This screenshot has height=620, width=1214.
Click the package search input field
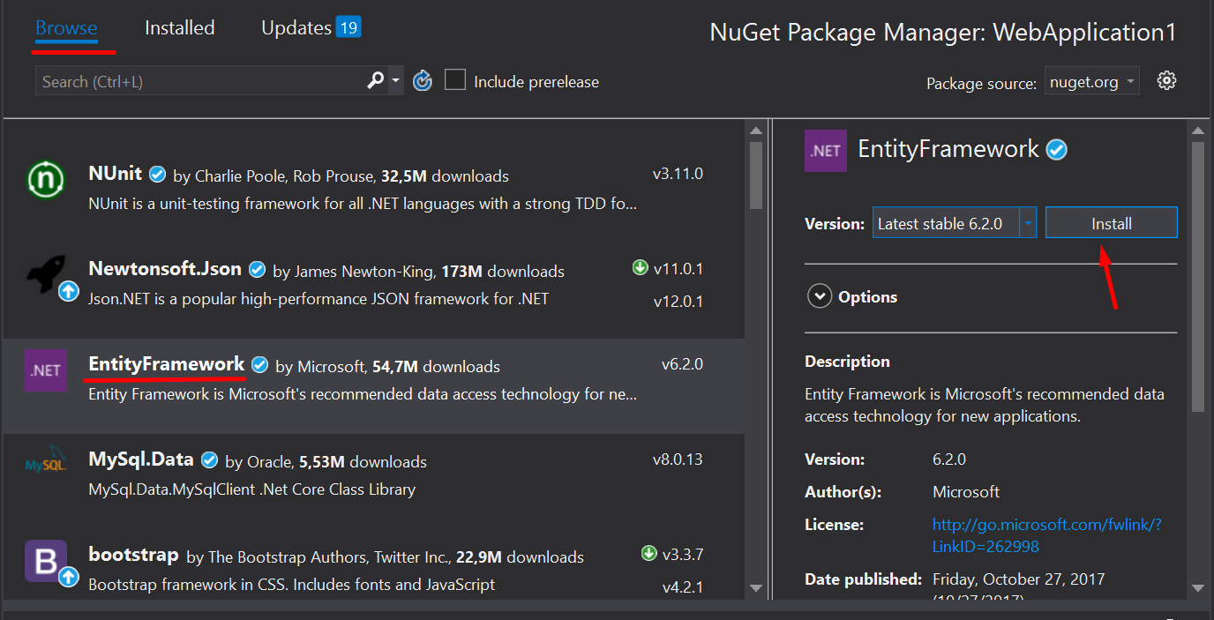(x=199, y=82)
